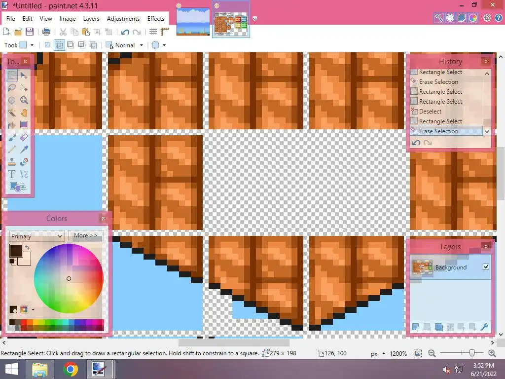The width and height of the screenshot is (505, 379).
Task: Select the Eraser tool
Action: pyautogui.click(x=24, y=137)
